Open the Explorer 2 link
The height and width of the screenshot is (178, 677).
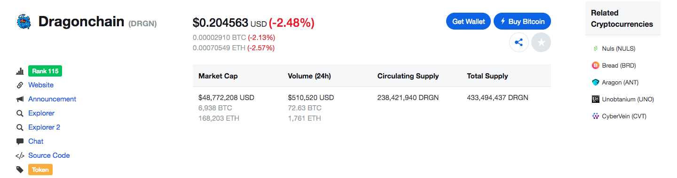tap(44, 127)
